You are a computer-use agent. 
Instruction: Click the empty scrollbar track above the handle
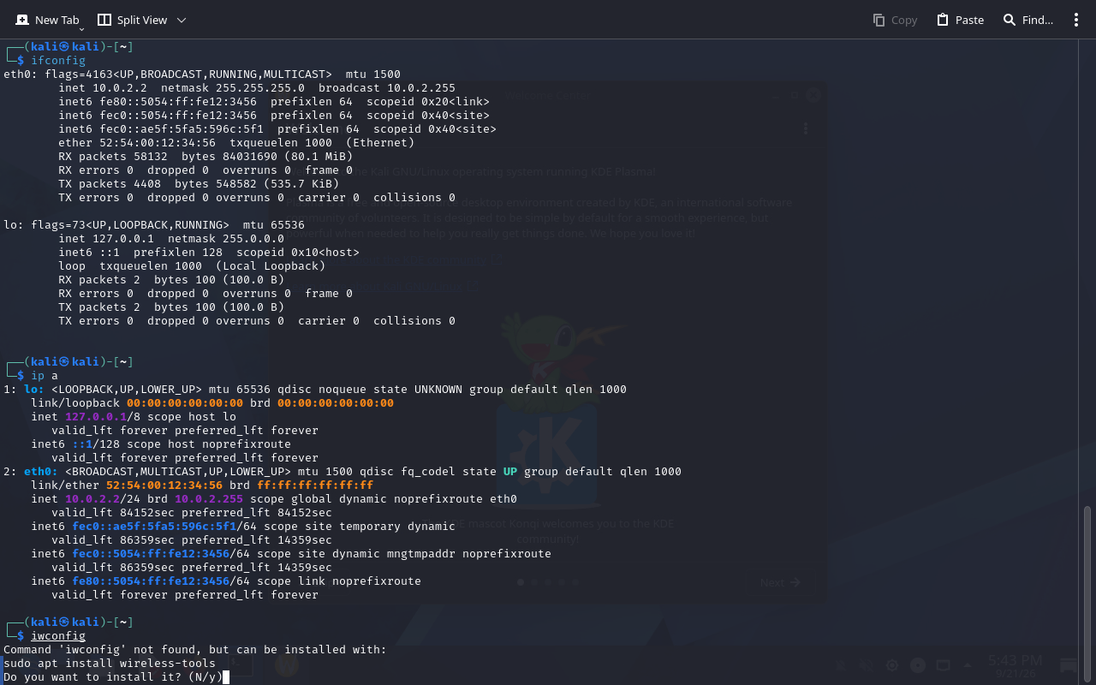1088,272
